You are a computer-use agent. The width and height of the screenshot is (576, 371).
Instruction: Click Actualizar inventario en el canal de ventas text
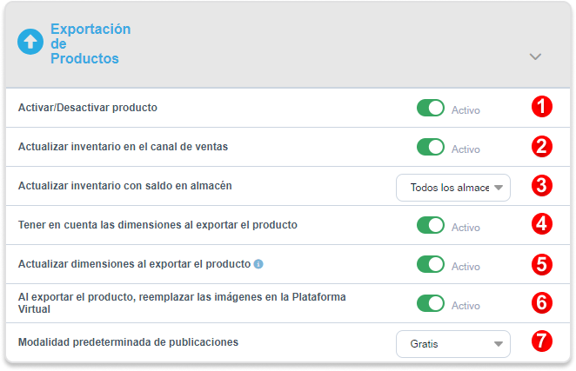[x=123, y=147]
